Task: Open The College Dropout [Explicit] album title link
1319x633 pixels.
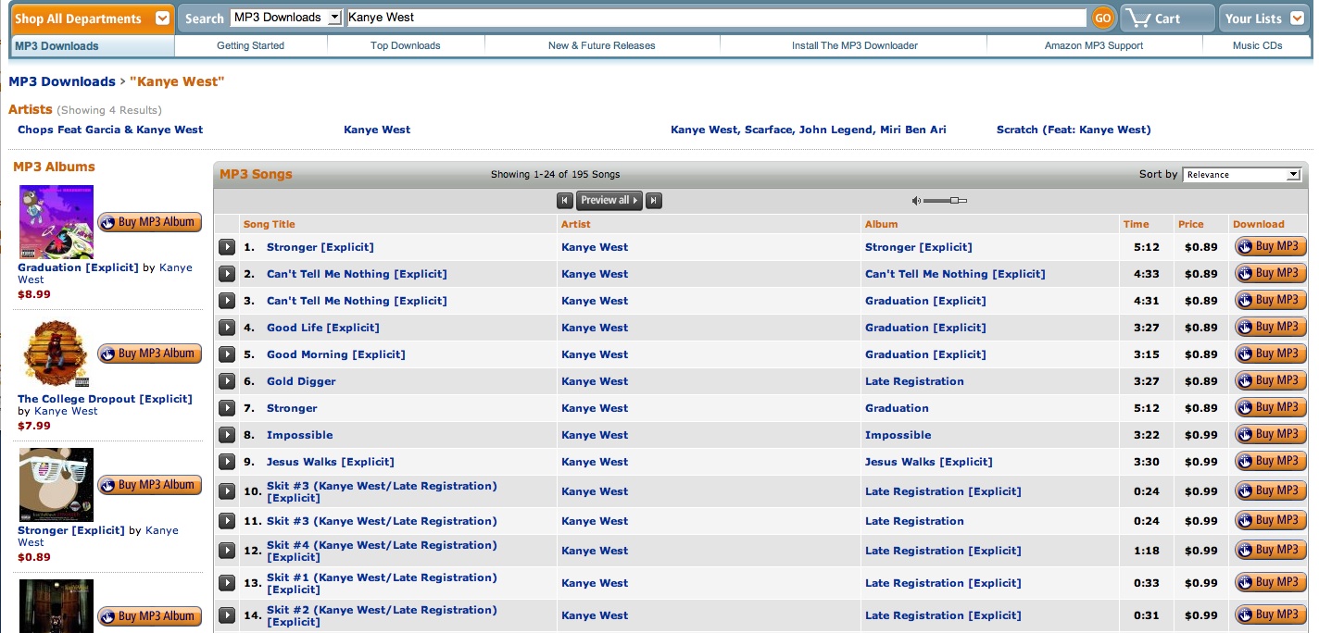Action: pos(105,399)
